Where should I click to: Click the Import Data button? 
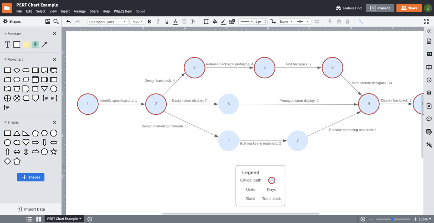pyautogui.click(x=31, y=209)
